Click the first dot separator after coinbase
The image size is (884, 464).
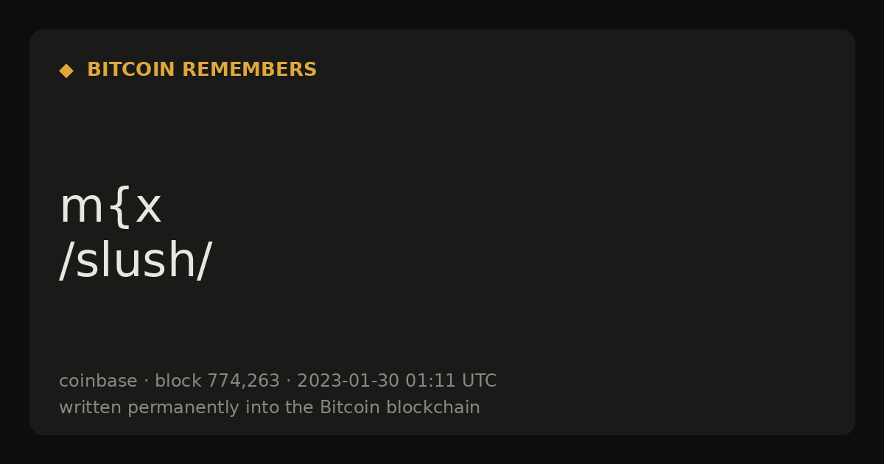click(x=146, y=382)
